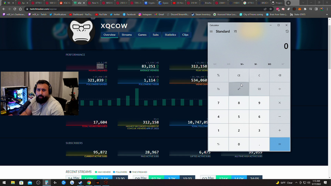Click digit 1 on Calculator
This screenshot has height=186, width=331.
pos(218,130)
